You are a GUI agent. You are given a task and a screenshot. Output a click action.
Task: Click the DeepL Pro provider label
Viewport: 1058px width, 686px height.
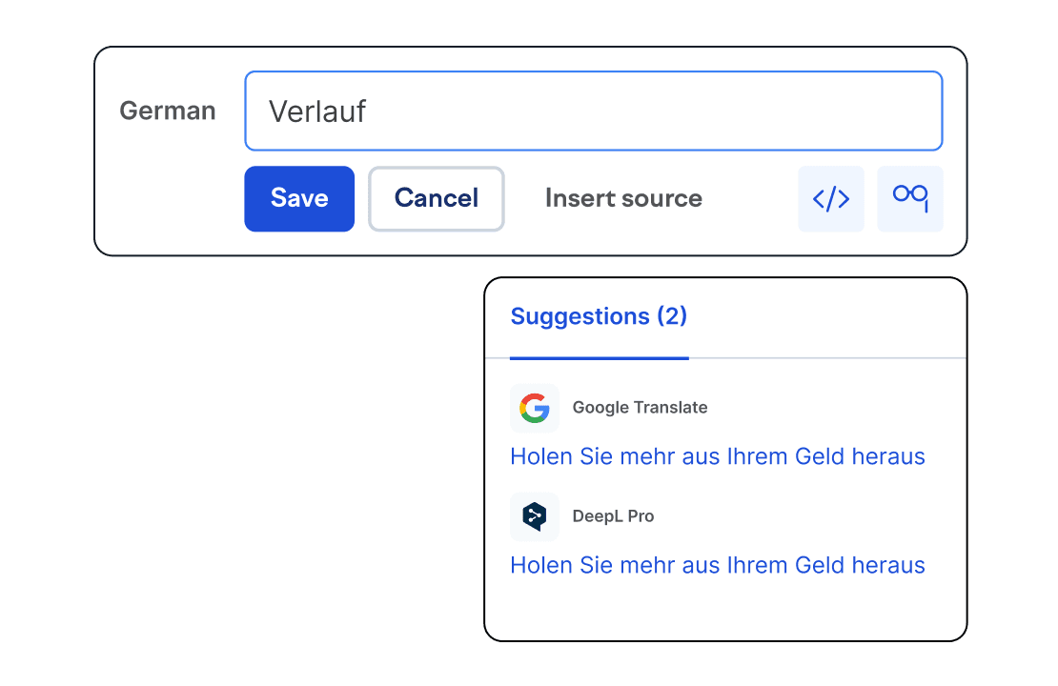tap(613, 516)
